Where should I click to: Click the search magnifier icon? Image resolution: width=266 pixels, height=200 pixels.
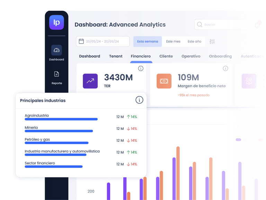click(199, 25)
